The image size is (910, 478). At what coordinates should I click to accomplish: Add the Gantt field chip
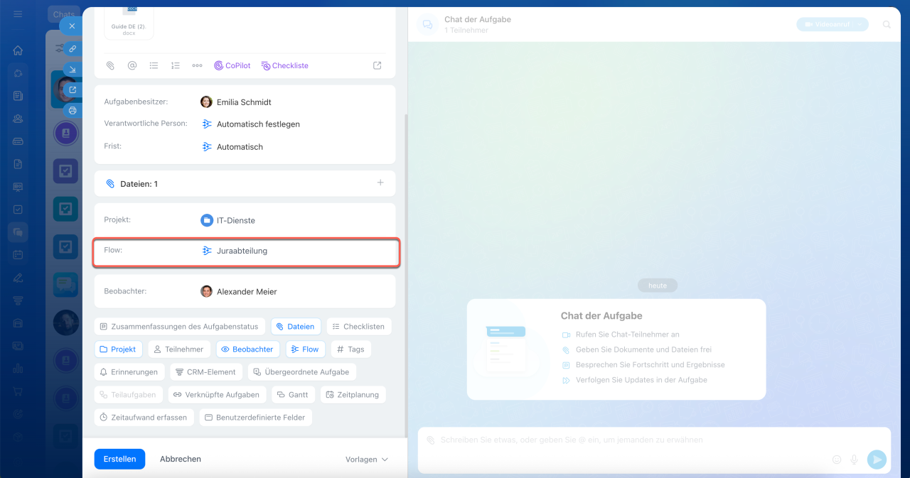click(x=293, y=395)
